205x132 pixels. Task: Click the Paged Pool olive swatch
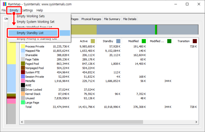[23, 64]
